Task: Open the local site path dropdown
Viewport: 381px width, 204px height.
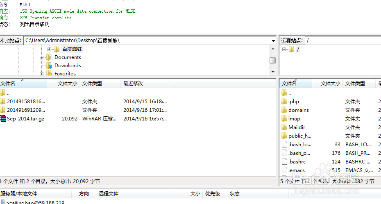Action: [273, 41]
